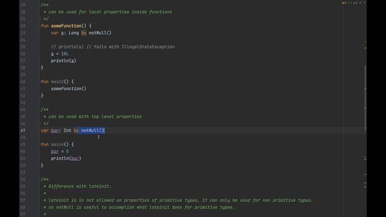Click 'notNull()' on the 'var s: Long' line
The width and height of the screenshot is (386, 217).
pyautogui.click(x=100, y=33)
